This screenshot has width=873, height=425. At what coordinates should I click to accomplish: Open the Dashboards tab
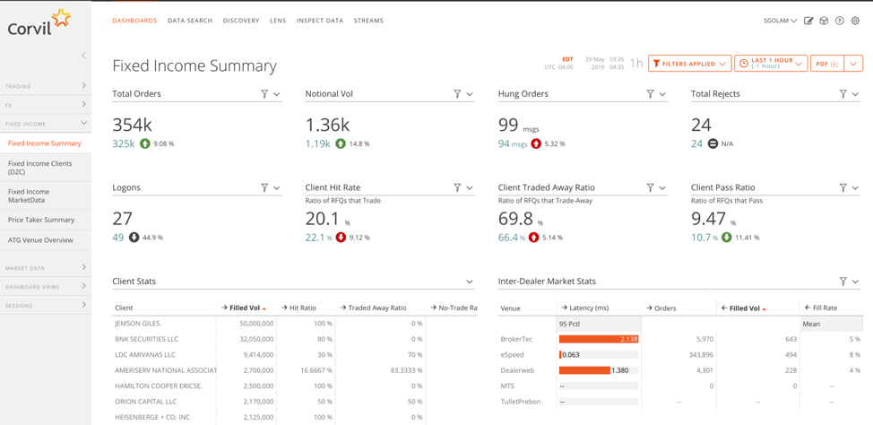pos(134,21)
